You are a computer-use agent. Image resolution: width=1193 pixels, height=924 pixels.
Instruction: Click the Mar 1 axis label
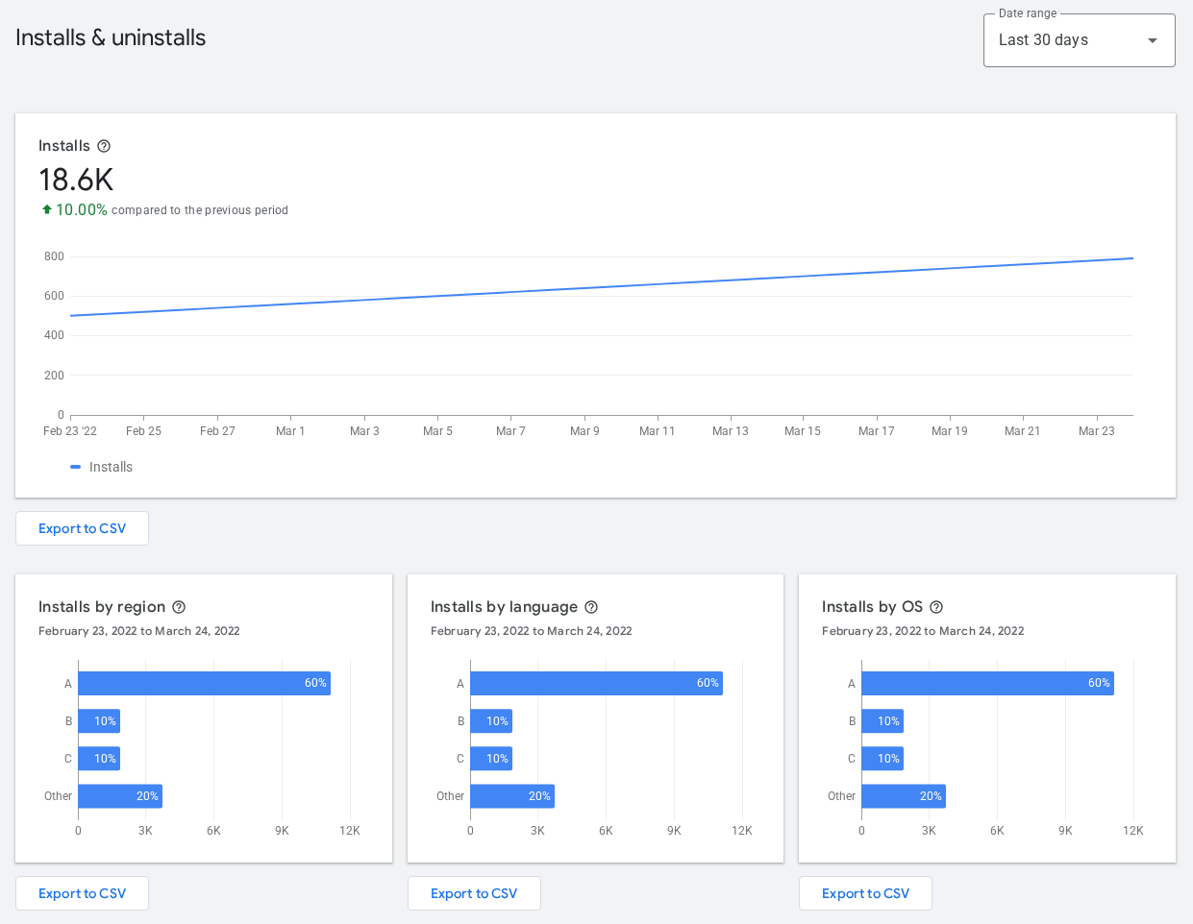[x=290, y=431]
